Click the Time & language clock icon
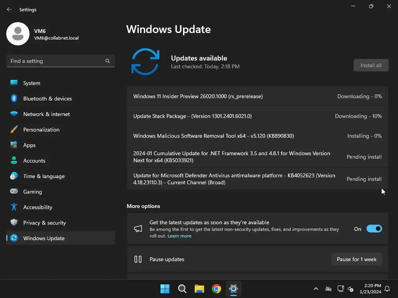This screenshot has height=298, width=398. [x=14, y=176]
